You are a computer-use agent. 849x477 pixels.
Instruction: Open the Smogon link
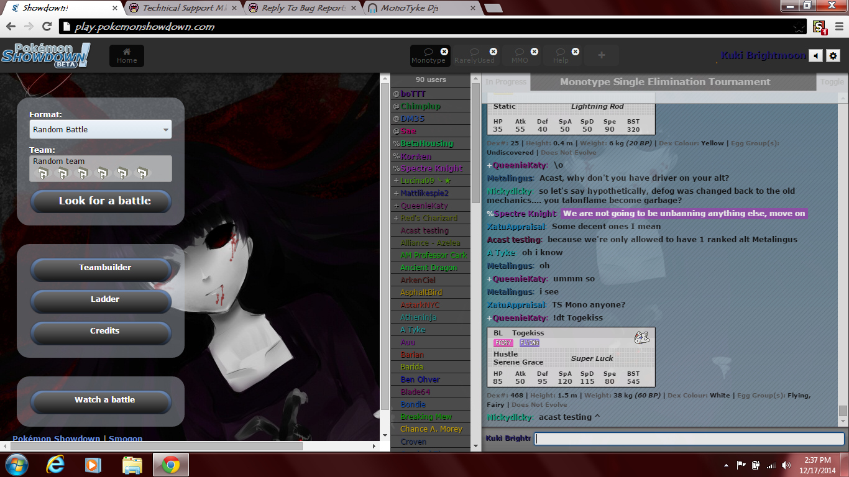click(x=126, y=438)
